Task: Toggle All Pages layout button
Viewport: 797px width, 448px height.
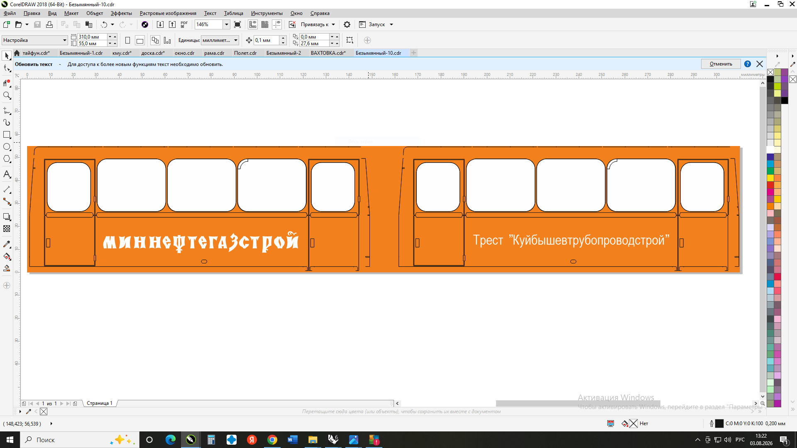Action: (155, 40)
